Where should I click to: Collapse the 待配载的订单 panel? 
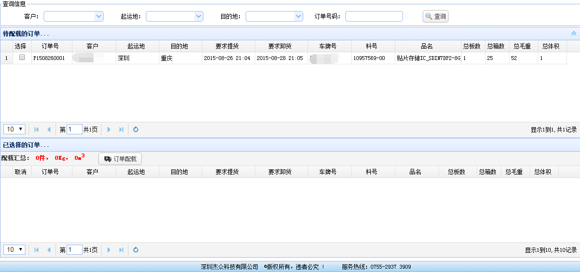(x=573, y=34)
